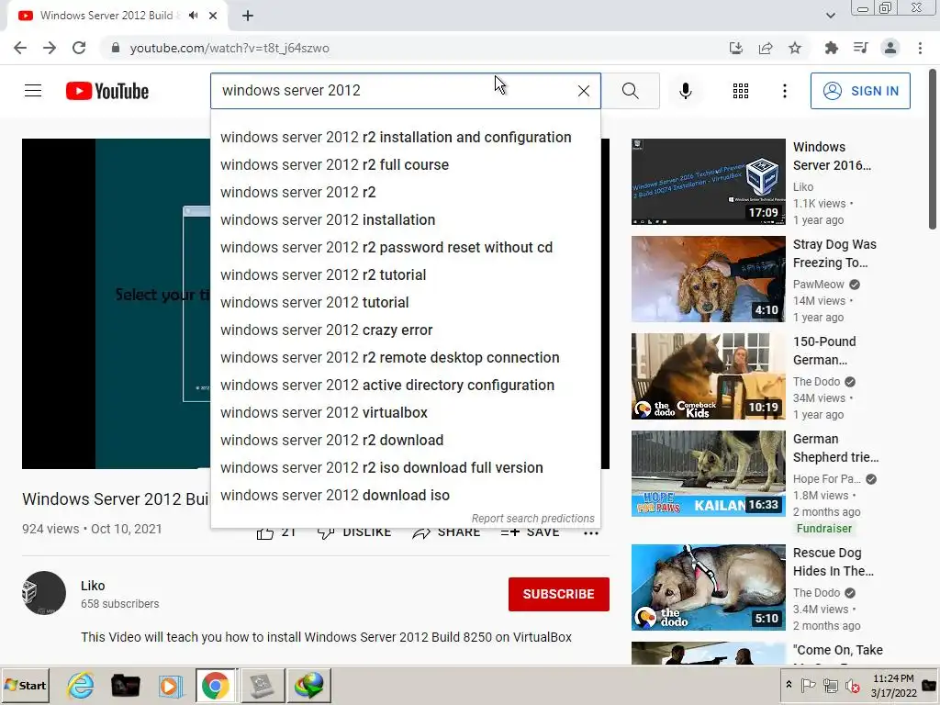Image resolution: width=940 pixels, height=705 pixels.
Task: Clear the search box with the X
Action: coord(583,91)
